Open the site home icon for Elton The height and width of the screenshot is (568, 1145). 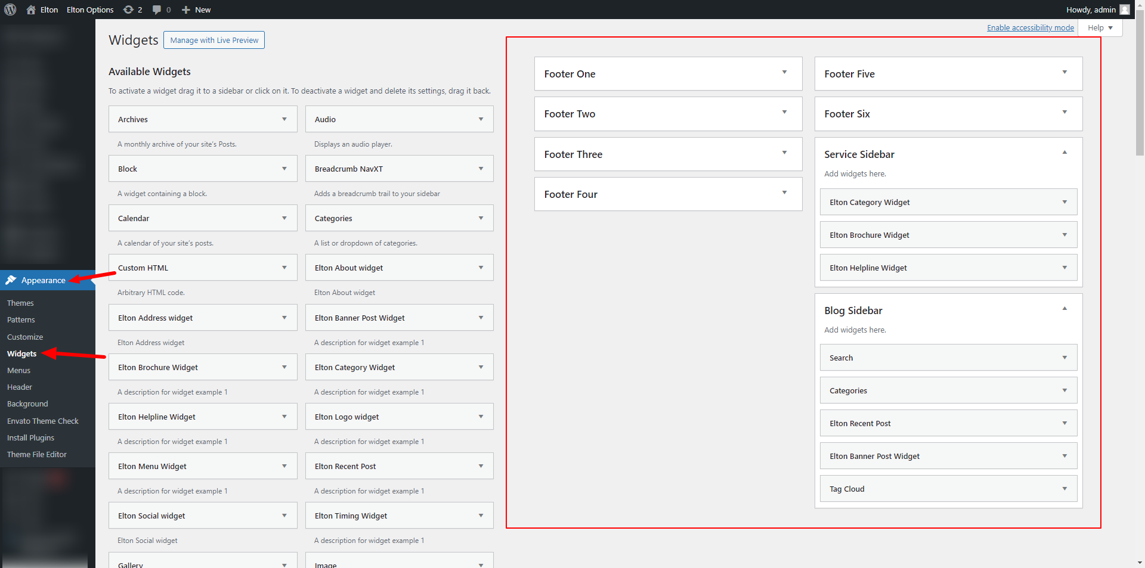pyautogui.click(x=31, y=10)
